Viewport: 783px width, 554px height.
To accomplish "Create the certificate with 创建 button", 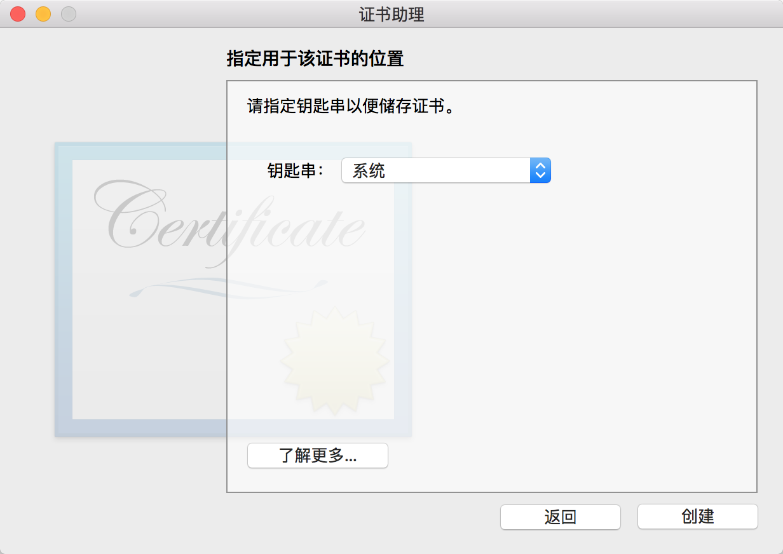I will pos(697,517).
